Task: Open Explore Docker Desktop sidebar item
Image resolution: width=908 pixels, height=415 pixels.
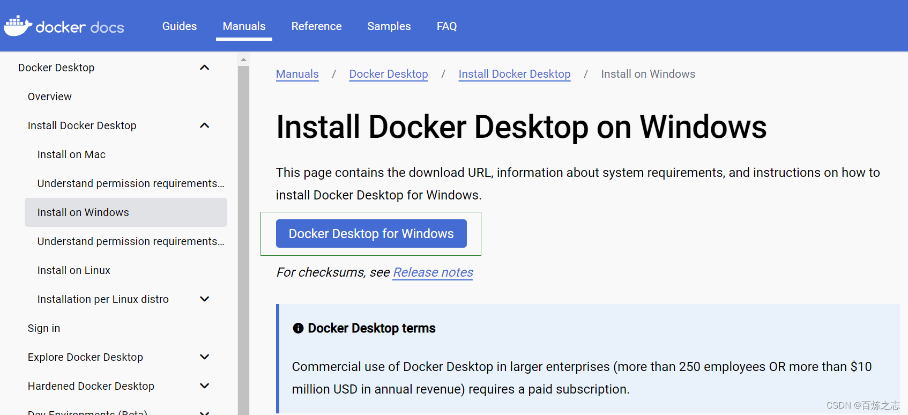Action: coord(85,357)
